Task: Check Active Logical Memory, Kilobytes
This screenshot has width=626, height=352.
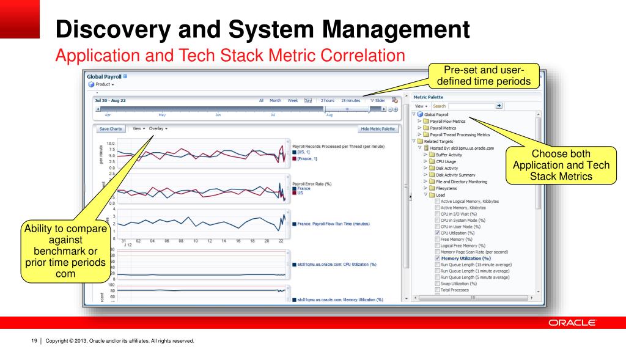Action: 438,202
